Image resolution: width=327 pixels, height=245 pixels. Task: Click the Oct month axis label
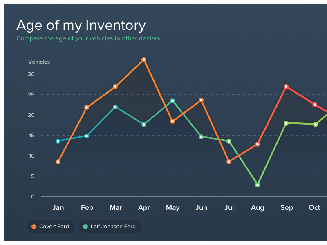[x=314, y=208]
